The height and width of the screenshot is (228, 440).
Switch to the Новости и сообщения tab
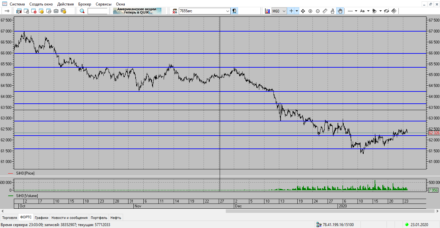(69, 218)
